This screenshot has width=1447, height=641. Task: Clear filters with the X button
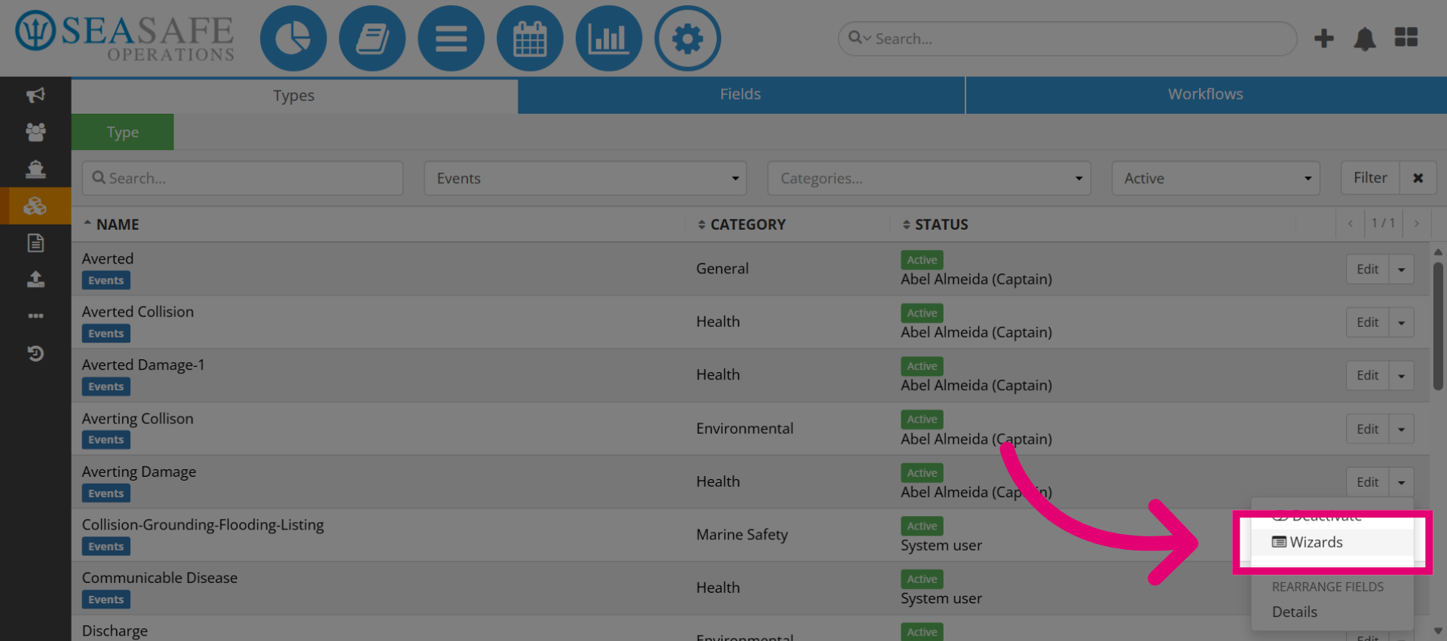point(1418,179)
